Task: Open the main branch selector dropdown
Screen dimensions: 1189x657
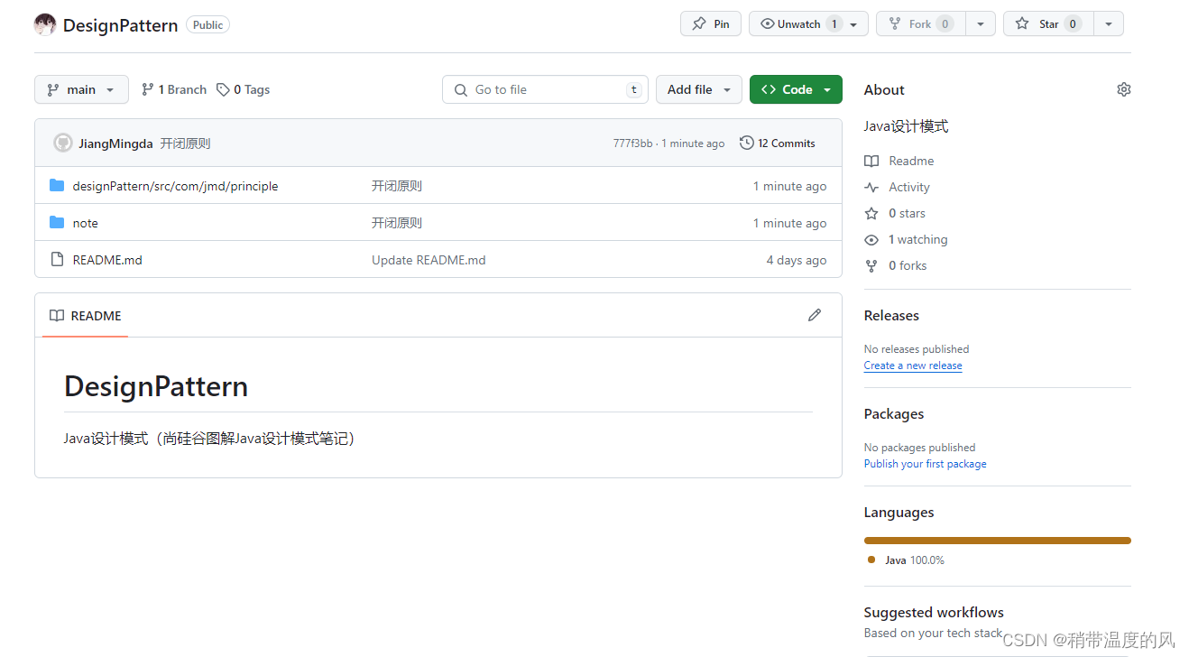Action: pos(81,89)
